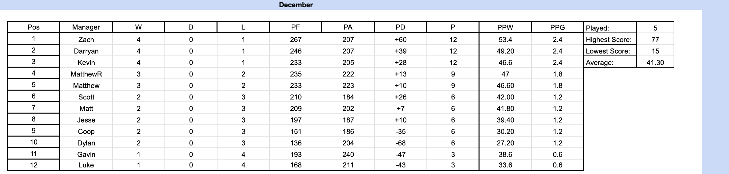The height and width of the screenshot is (174, 729).
Task: Click the Highest Score value 77
Action: 655,40
